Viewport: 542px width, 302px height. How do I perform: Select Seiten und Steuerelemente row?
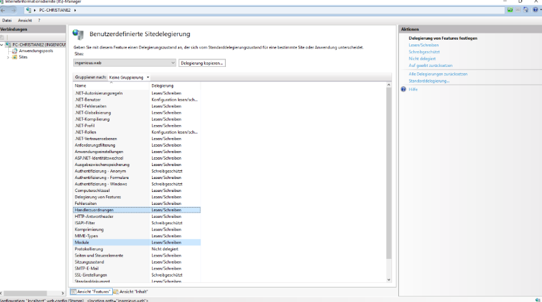137,256
